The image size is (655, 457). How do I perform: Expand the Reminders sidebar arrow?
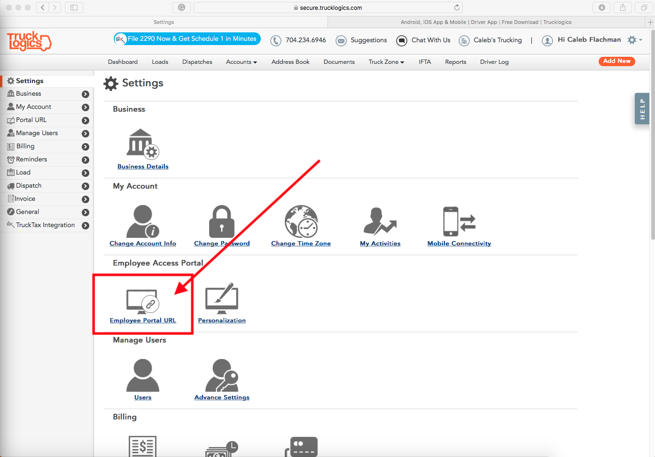(x=86, y=160)
